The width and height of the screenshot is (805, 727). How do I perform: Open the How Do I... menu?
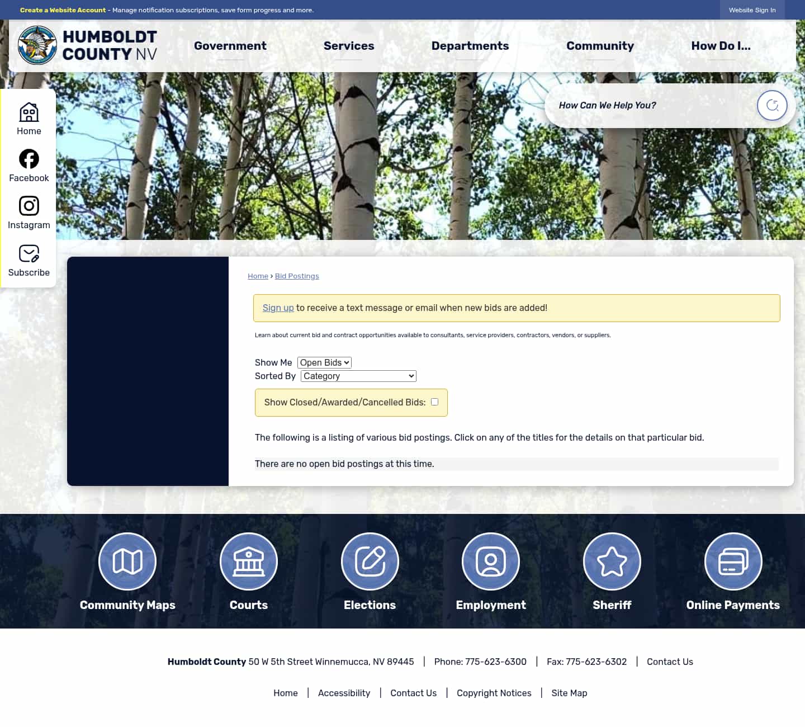(x=721, y=46)
